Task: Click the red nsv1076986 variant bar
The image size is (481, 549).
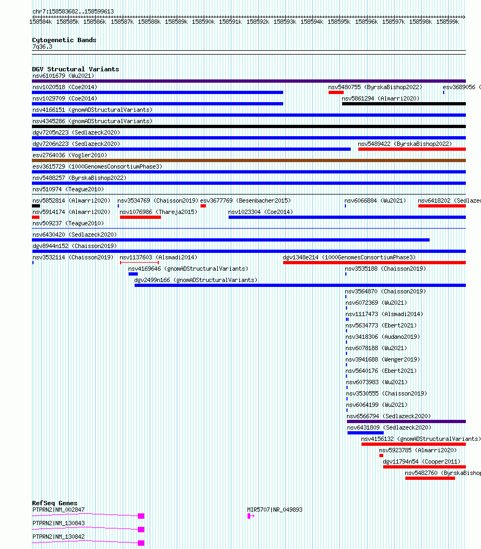Action: 141,217
